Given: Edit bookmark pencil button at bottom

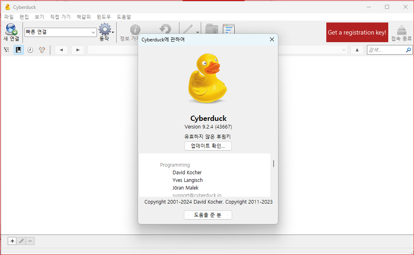Looking at the screenshot, I should coord(21,241).
